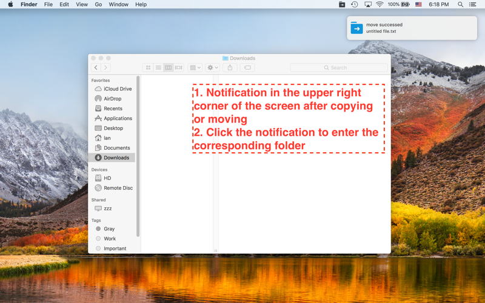Image resolution: width=485 pixels, height=303 pixels.
Task: Click the Tags sidebar heading
Action: [x=96, y=221]
